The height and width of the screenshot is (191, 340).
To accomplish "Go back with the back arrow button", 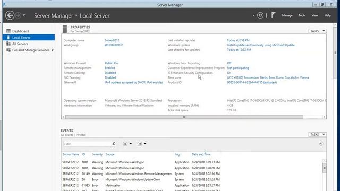I will coord(10,15).
